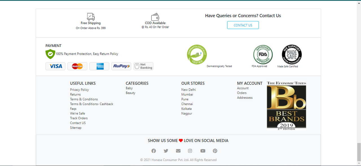Open the YouTube social media icon
This screenshot has height=166, width=361.
pos(203,151)
